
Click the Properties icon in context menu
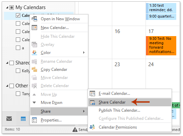34,120
